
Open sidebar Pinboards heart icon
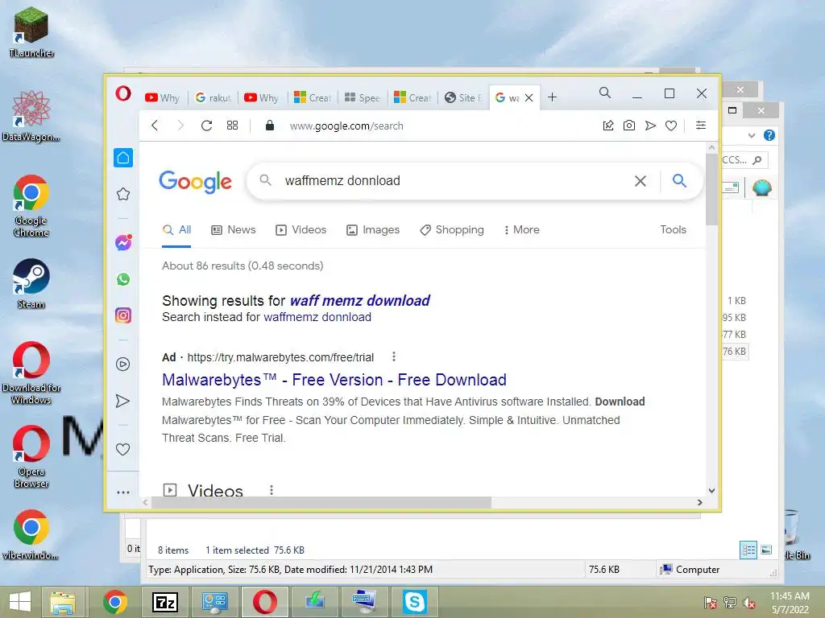point(122,449)
